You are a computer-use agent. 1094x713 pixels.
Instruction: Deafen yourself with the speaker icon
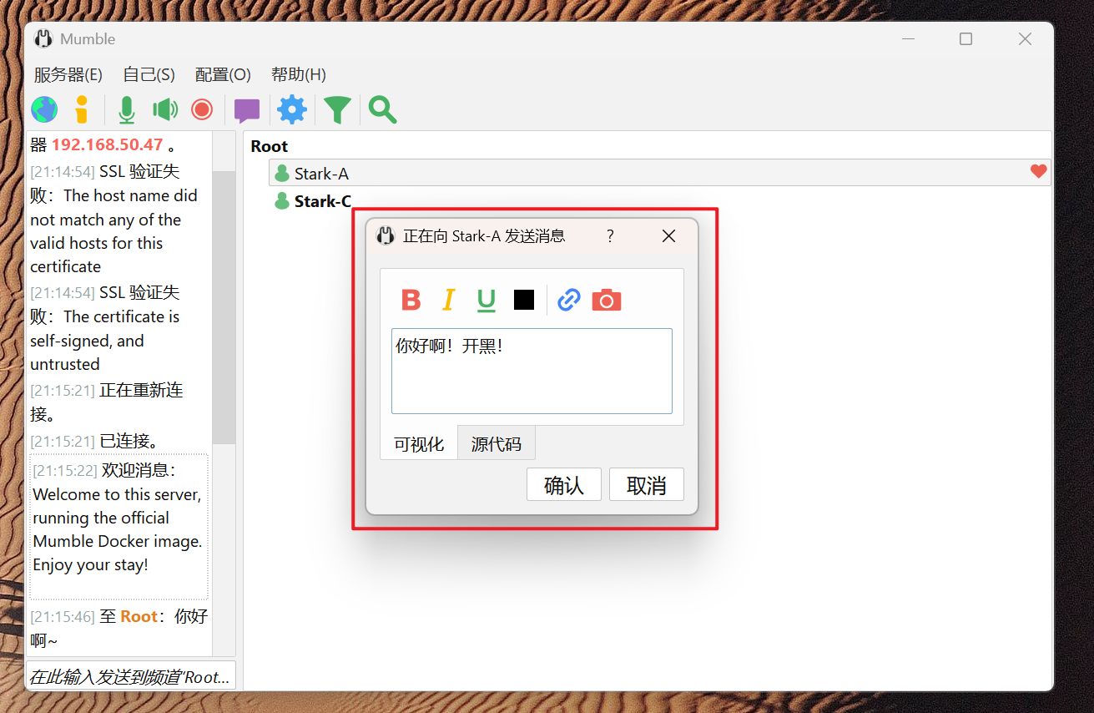[x=165, y=109]
